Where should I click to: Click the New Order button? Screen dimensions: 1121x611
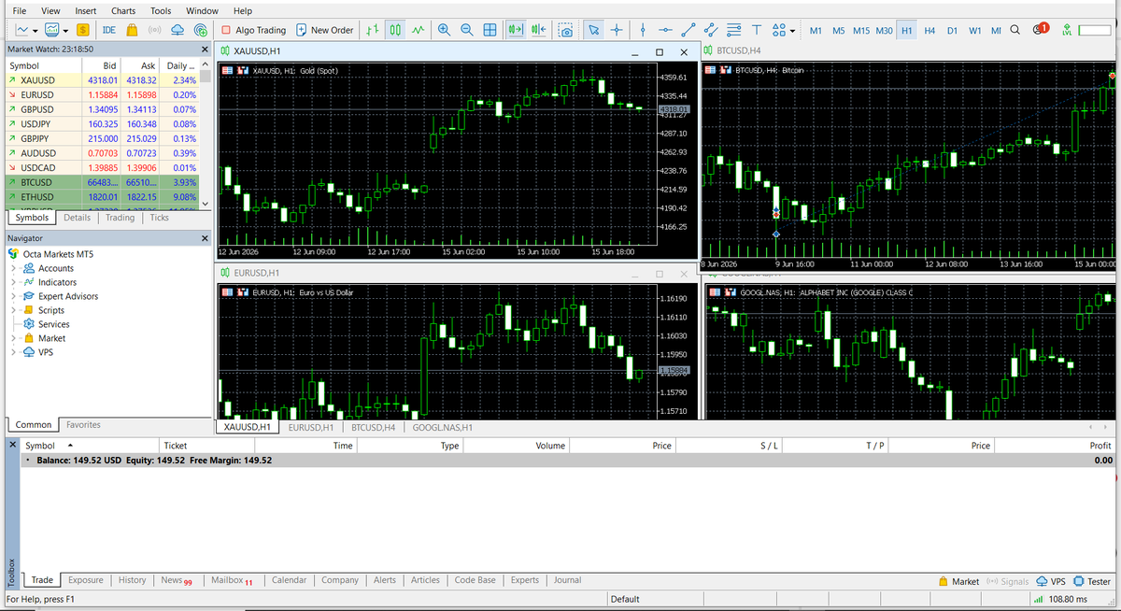click(324, 30)
